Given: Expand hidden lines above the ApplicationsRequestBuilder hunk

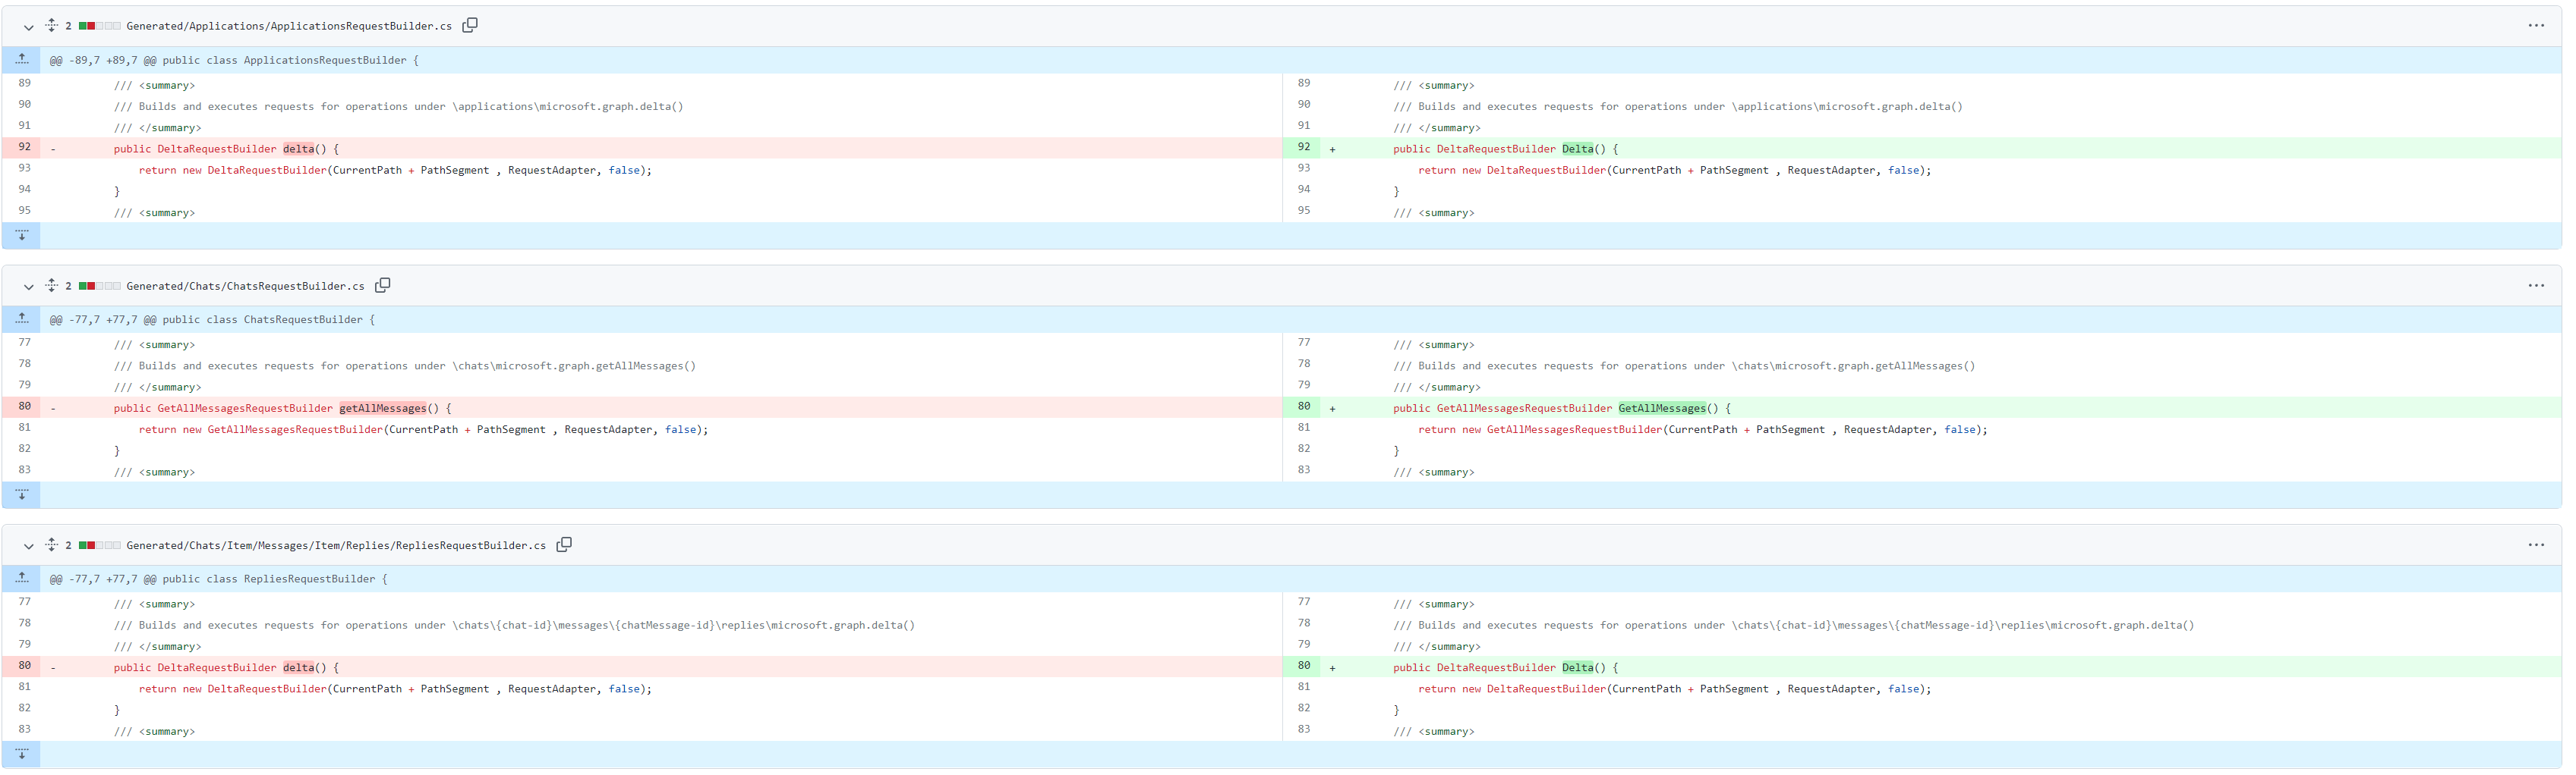Looking at the screenshot, I should click(x=21, y=59).
